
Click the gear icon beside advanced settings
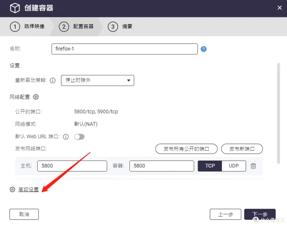coord(12,189)
